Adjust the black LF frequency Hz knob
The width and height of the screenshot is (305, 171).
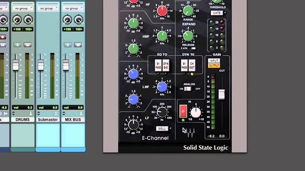tap(162, 112)
